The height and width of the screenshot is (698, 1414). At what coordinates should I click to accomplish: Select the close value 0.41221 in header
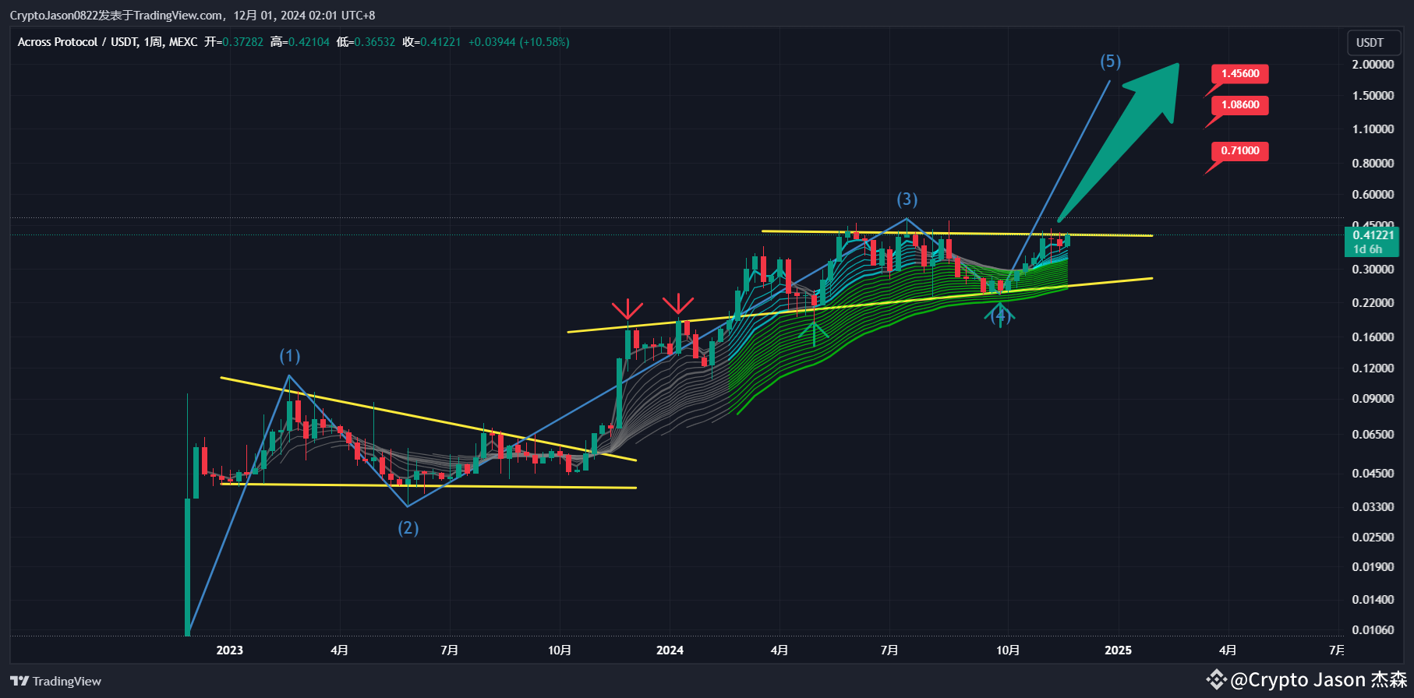coord(440,42)
